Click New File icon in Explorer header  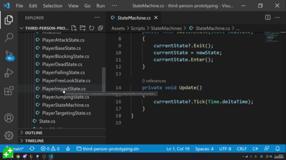(74, 28)
